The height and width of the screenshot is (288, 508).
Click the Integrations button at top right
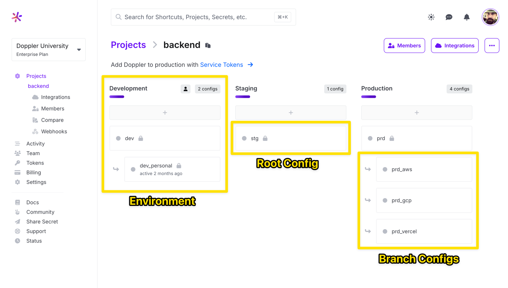[x=455, y=46]
